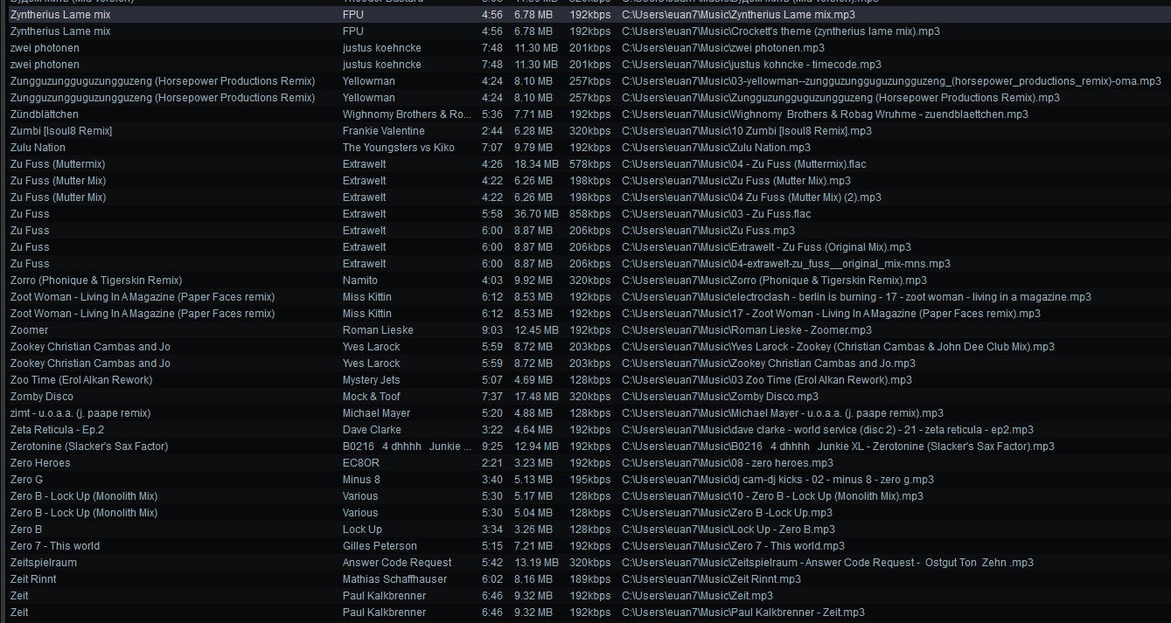Select Zorro (Phonique & Tigerskin Remix)
Viewport: 1171px width, 623px height.
pyautogui.click(x=96, y=280)
